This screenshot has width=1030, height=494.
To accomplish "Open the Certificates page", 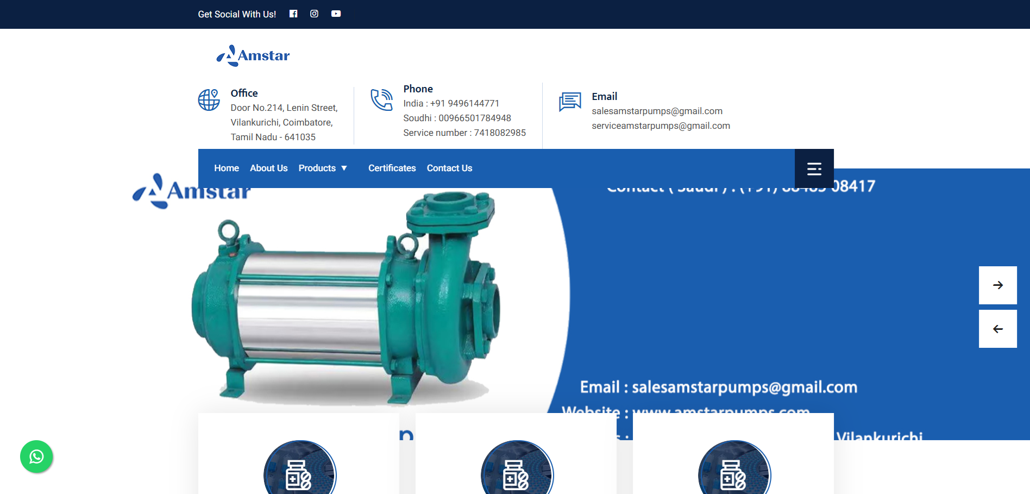I will (x=392, y=168).
